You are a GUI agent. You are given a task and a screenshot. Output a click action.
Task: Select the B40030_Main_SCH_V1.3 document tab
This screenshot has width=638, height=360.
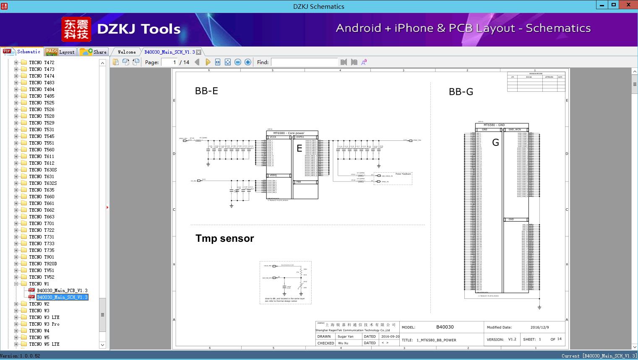tap(169, 52)
